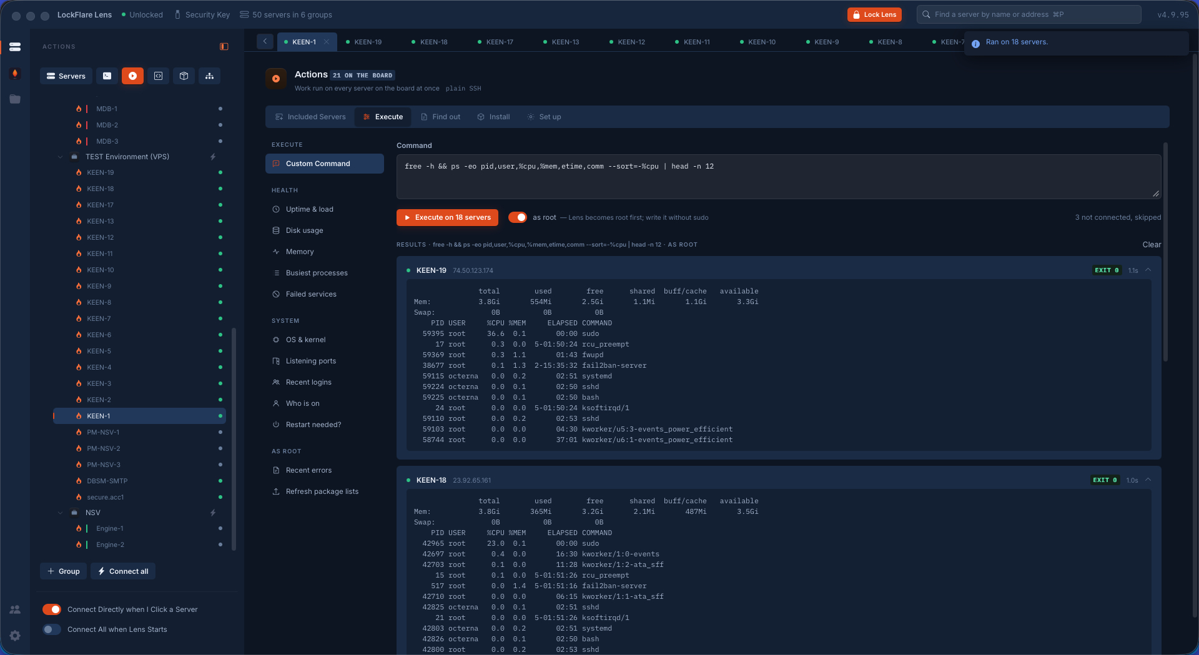Toggle the 'as root' switch
This screenshot has width=1199, height=655.
click(x=517, y=217)
